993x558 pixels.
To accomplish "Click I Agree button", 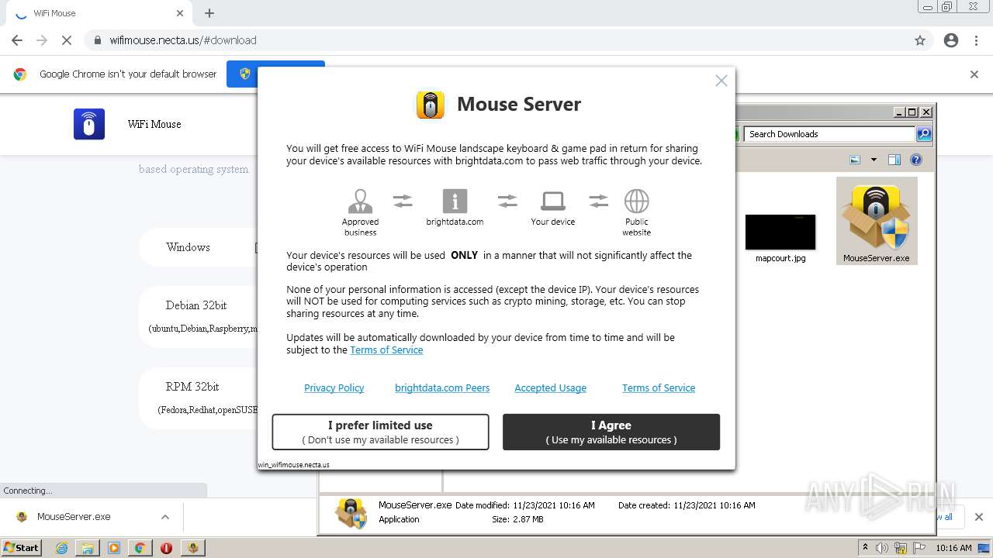I will coord(611,432).
